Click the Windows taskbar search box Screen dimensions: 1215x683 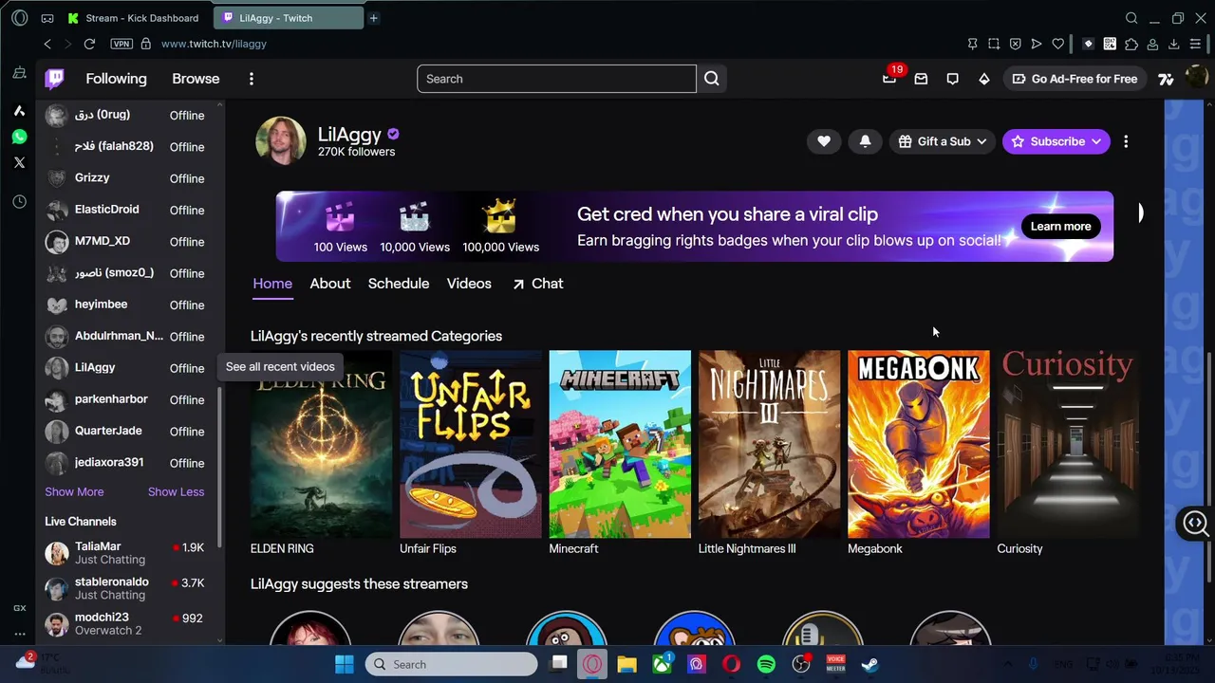(452, 664)
